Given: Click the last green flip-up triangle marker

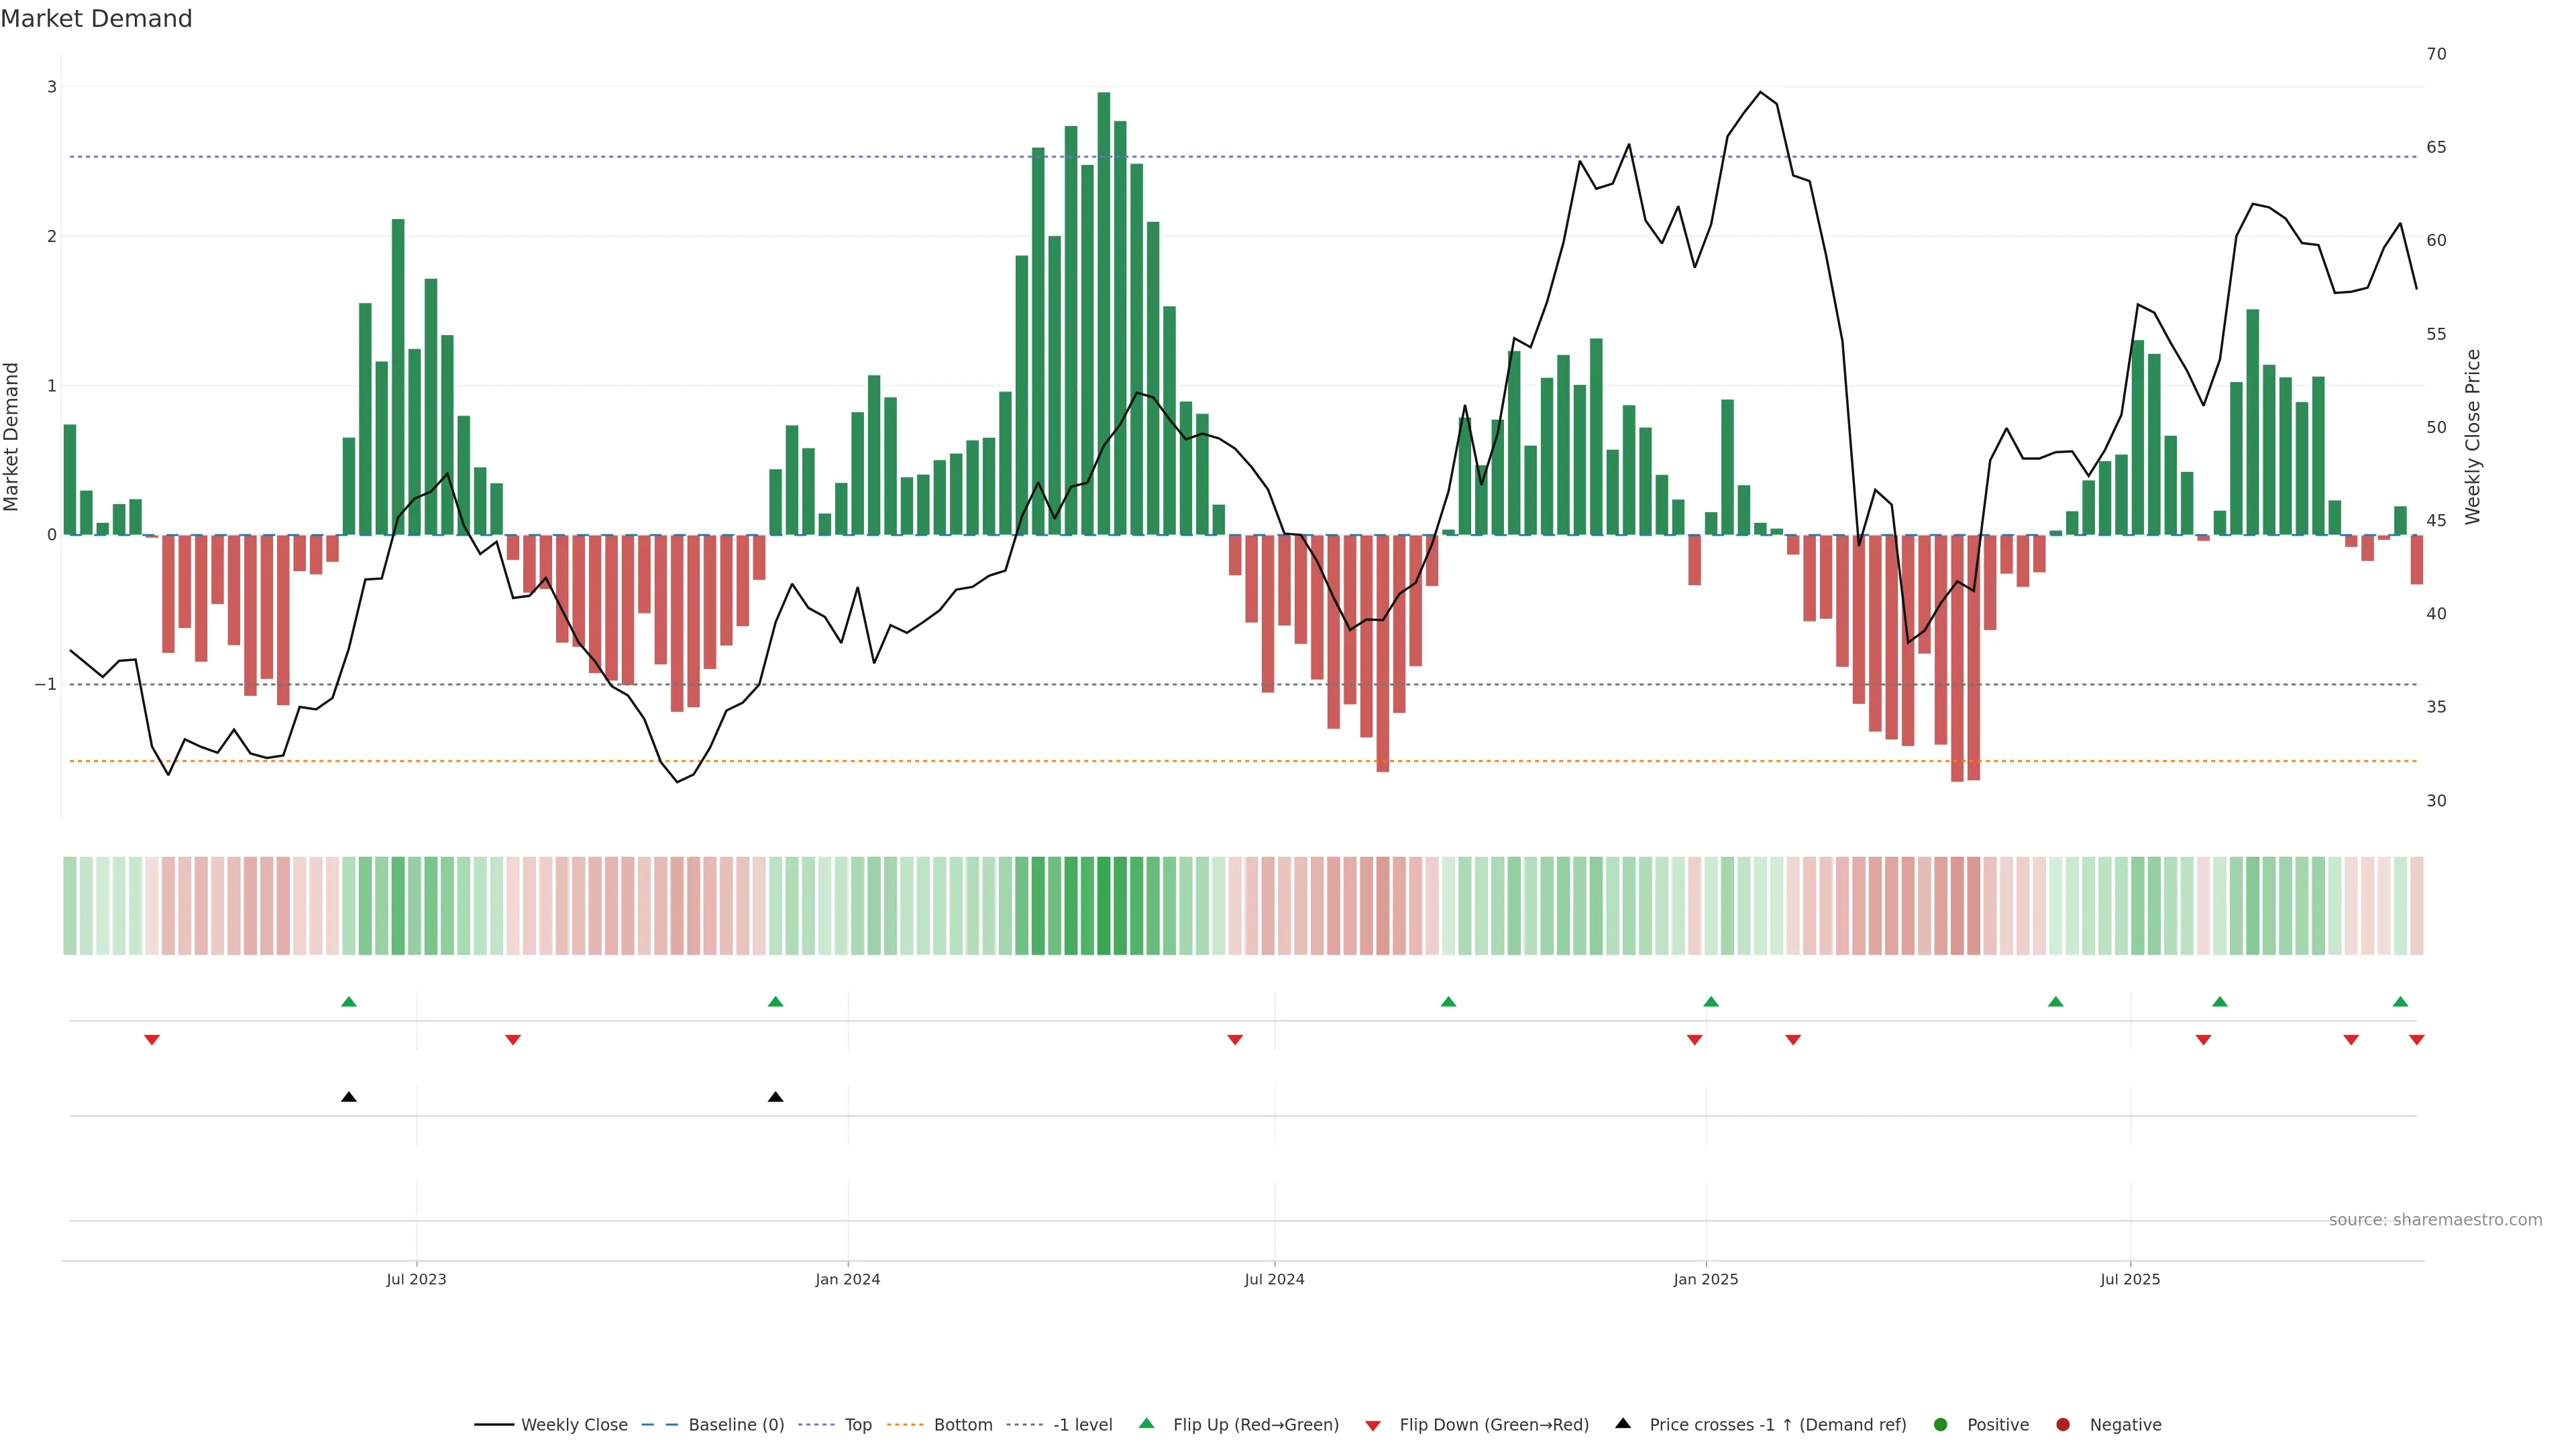Looking at the screenshot, I should pos(2400,1002).
